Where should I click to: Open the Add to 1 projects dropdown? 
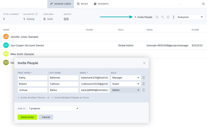tap(53, 109)
